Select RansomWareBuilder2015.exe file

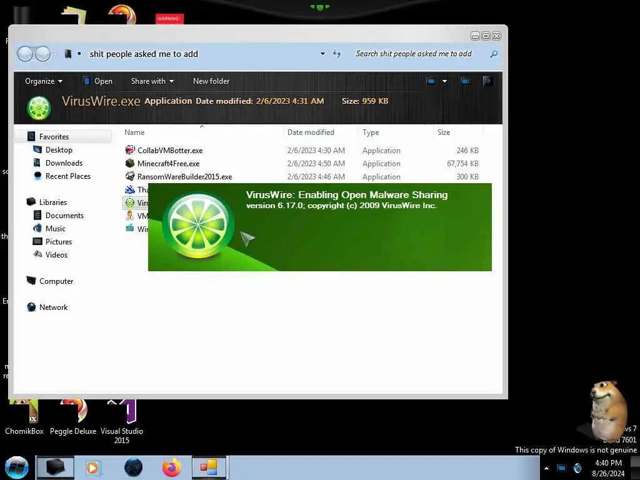184,176
